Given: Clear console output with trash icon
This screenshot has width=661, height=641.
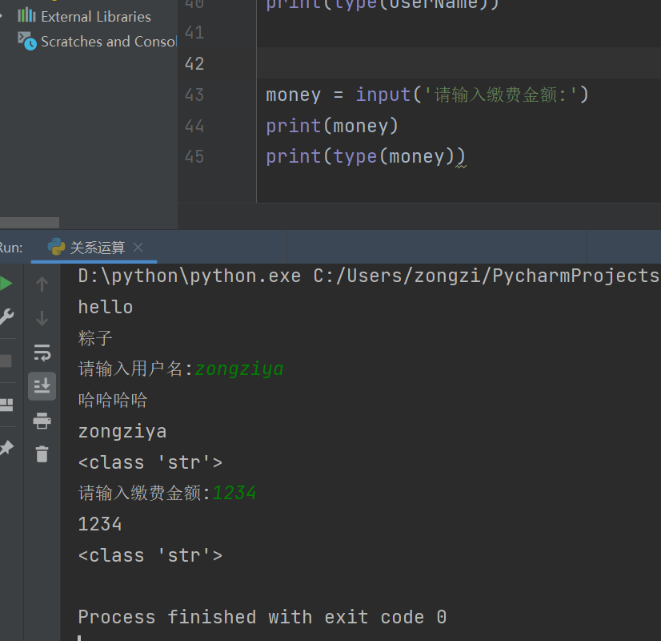Looking at the screenshot, I should click(x=42, y=454).
